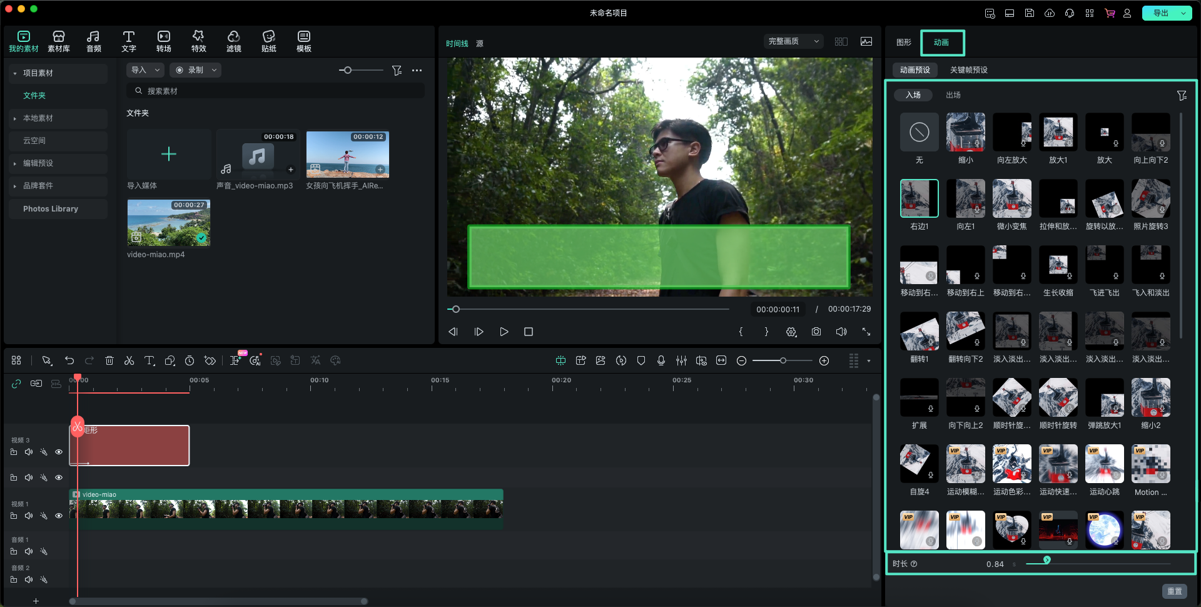Adjust the 时长 duration slider
The height and width of the screenshot is (607, 1201).
1046,560
